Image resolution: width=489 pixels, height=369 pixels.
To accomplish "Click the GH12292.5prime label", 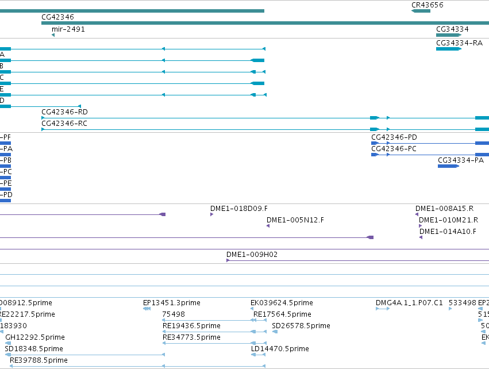I will click(x=35, y=337).
